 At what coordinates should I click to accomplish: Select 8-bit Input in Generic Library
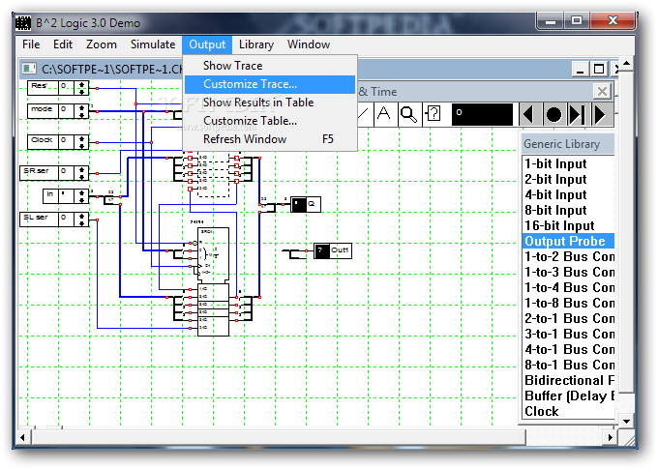[569, 210]
